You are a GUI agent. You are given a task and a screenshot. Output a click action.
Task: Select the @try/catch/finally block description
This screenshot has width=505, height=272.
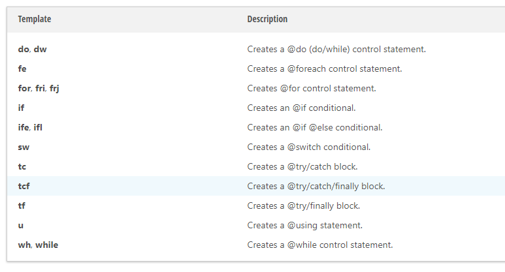[x=316, y=187]
